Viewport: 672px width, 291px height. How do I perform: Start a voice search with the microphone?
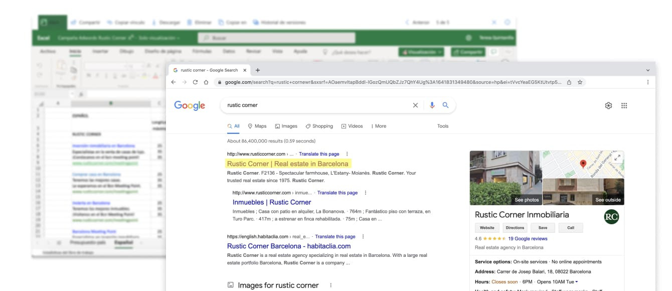tap(432, 105)
